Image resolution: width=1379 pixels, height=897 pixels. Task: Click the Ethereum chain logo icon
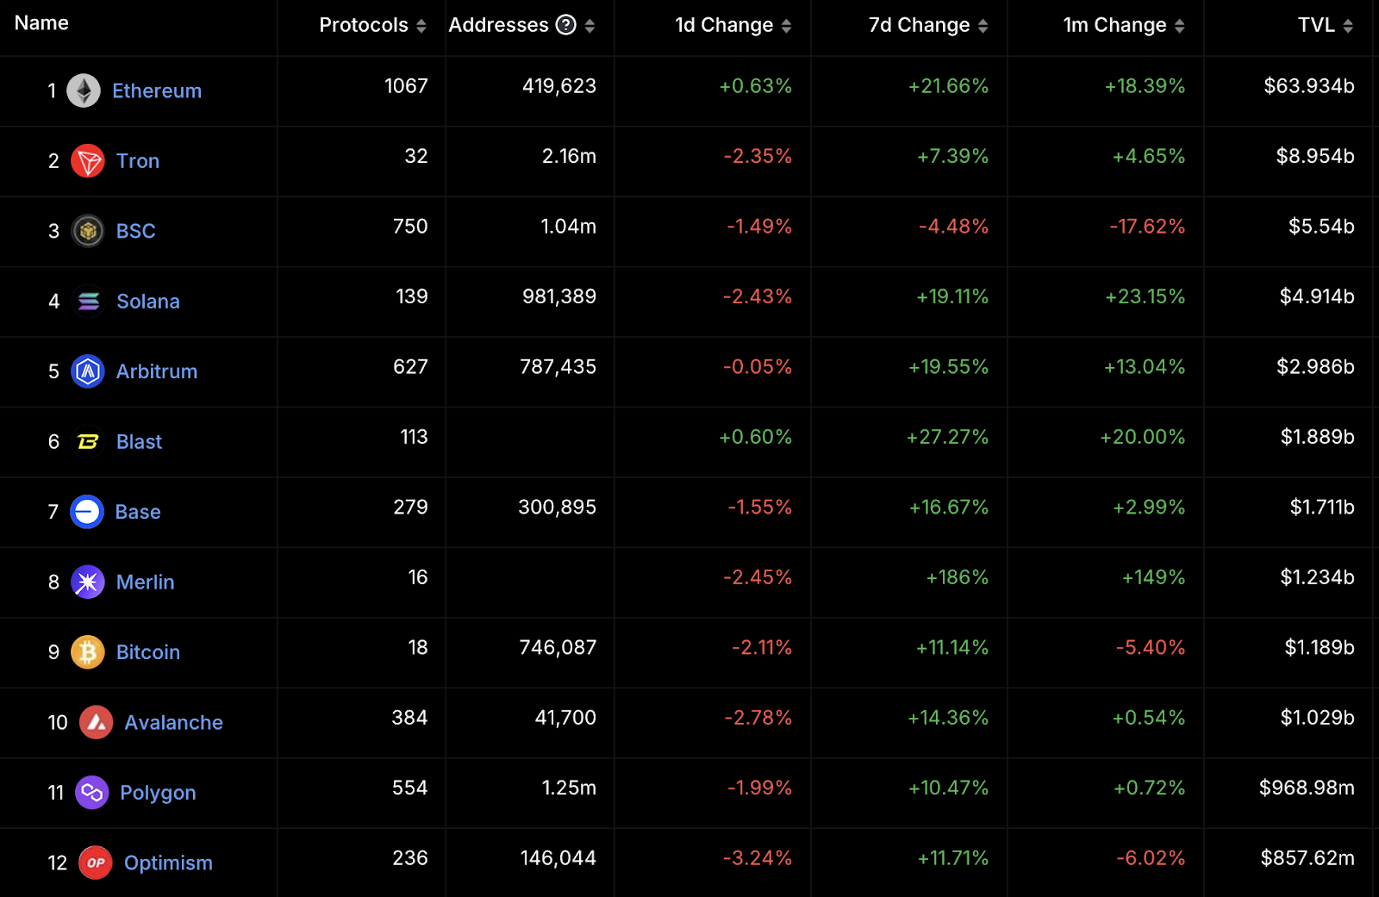[84, 90]
